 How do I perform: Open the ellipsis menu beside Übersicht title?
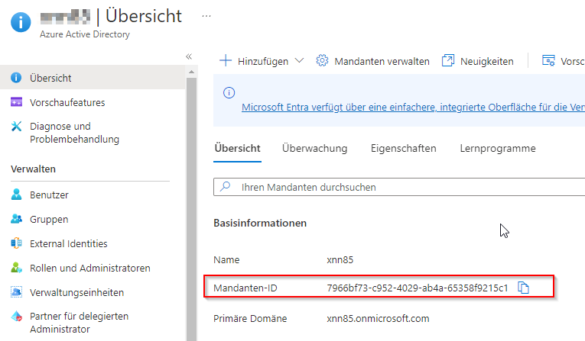(x=206, y=15)
